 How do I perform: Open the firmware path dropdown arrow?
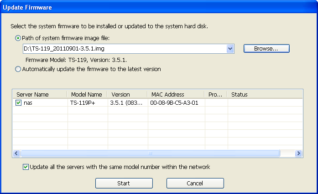click(230, 49)
